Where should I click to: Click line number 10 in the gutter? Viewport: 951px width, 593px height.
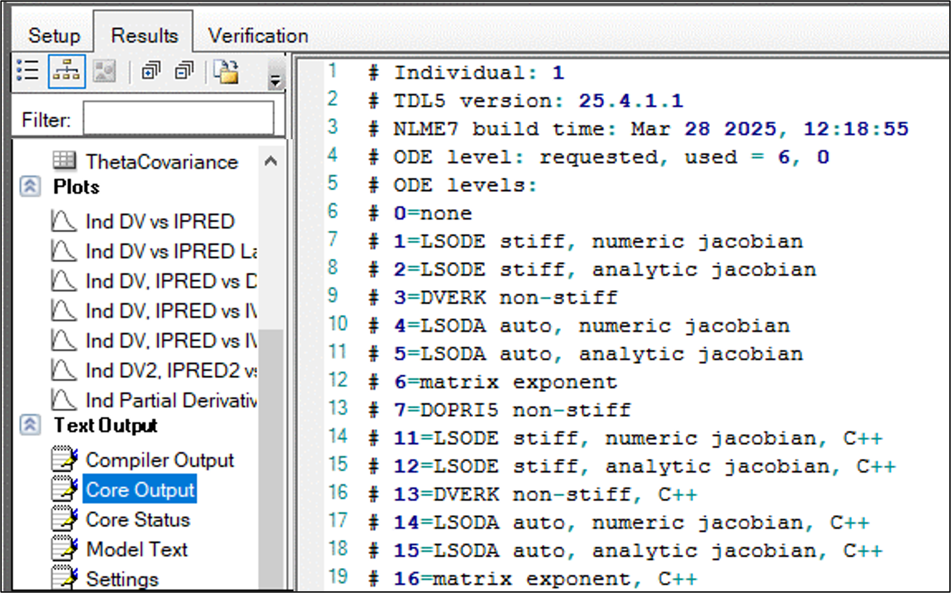[338, 323]
